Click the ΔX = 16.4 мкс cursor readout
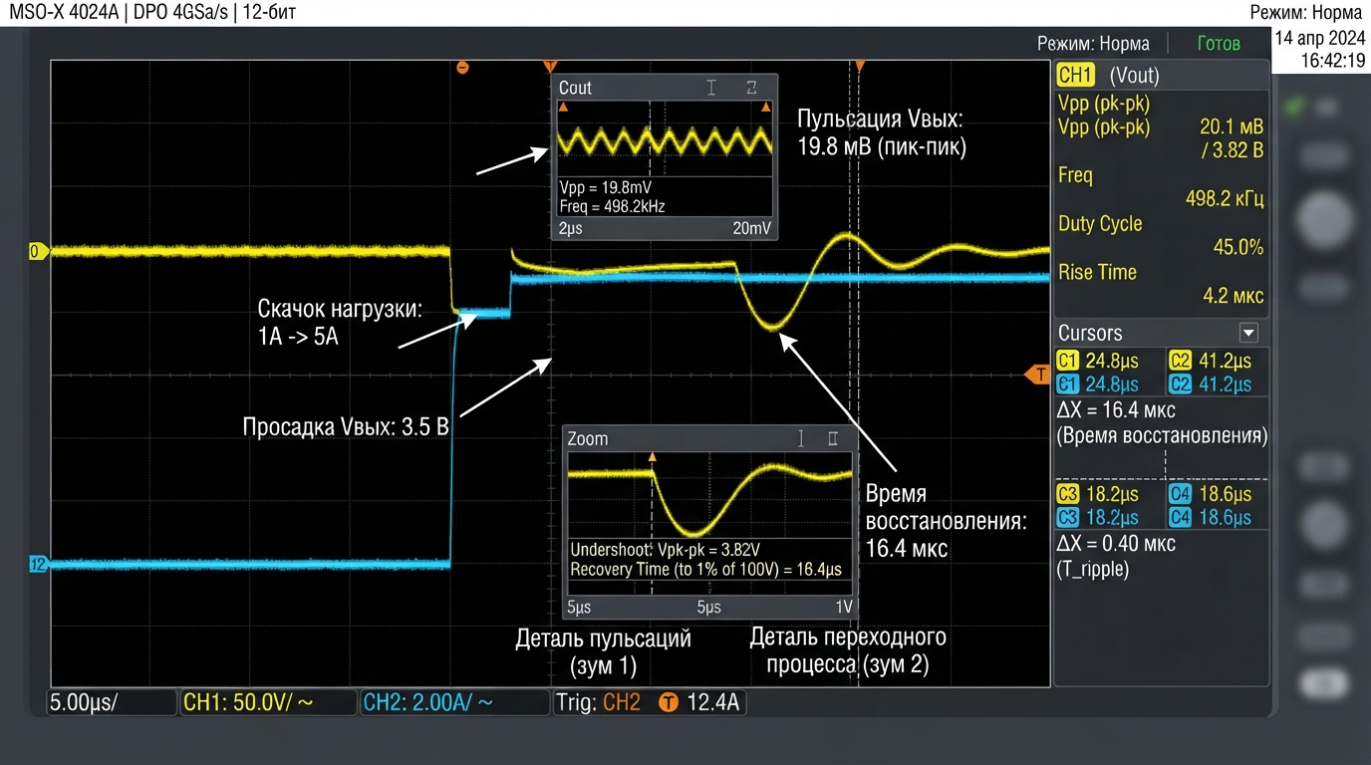Image resolution: width=1371 pixels, height=765 pixels. coord(1116,410)
